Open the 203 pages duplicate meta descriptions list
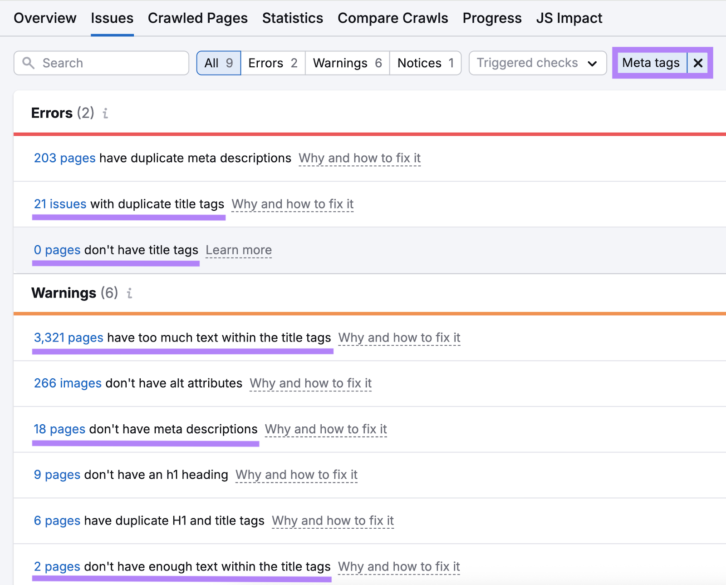 coord(64,158)
